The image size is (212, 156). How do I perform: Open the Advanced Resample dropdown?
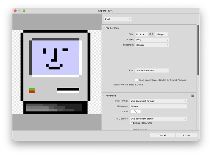click(x=158, y=106)
